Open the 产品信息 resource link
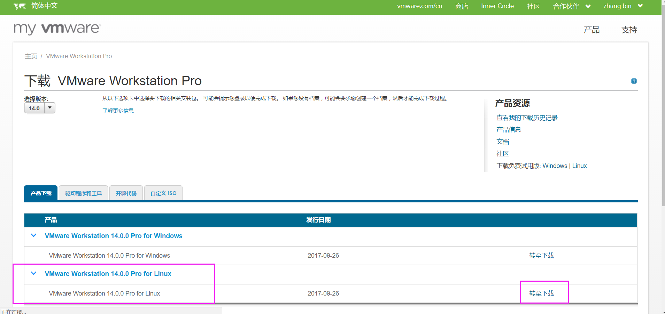 point(509,130)
